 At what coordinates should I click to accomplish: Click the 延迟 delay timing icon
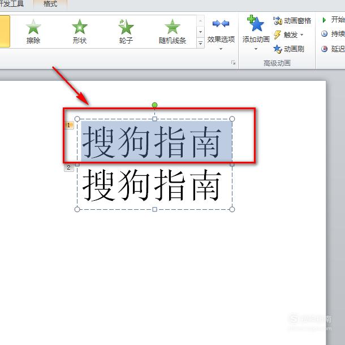tap(324, 49)
